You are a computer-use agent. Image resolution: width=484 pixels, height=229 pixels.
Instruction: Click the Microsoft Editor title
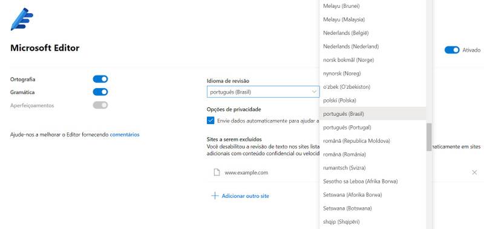point(45,48)
